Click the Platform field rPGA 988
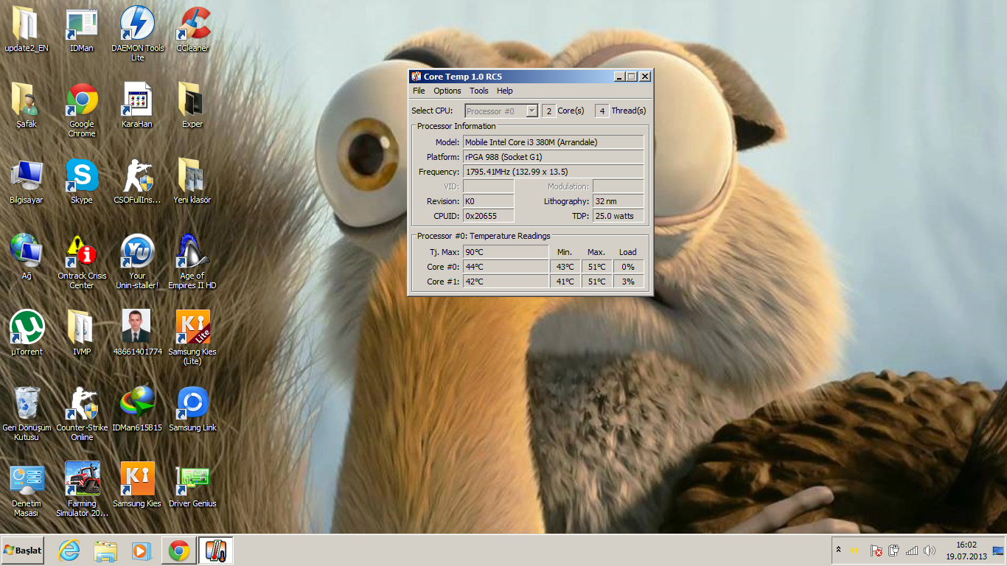Screen dimensions: 1007x566 553,157
